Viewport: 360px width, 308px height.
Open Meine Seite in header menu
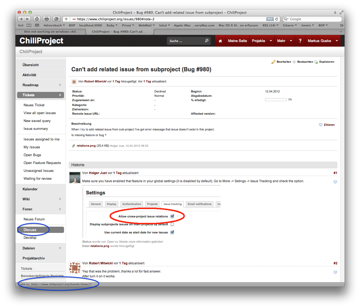[237, 41]
